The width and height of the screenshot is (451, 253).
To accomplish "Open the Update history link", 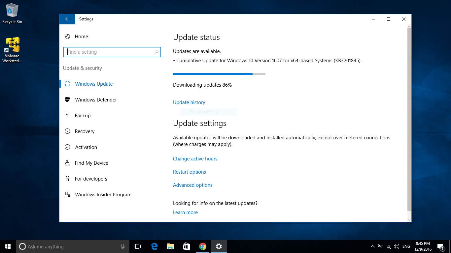I will [x=189, y=102].
